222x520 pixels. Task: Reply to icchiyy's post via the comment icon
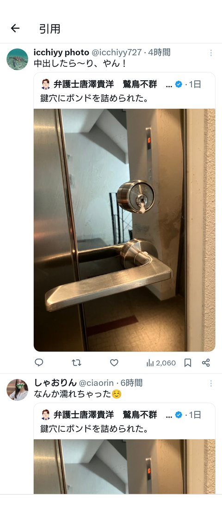(39, 363)
